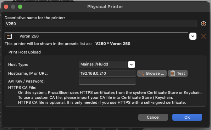Click the 'HTTPS CA File:' label
211x130 pixels.
click(x=22, y=87)
